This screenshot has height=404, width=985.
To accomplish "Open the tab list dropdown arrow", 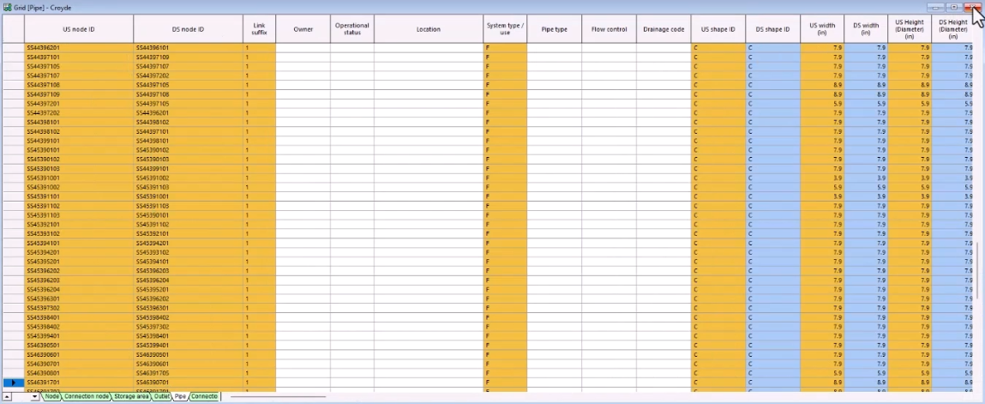I will pyautogui.click(x=35, y=396).
